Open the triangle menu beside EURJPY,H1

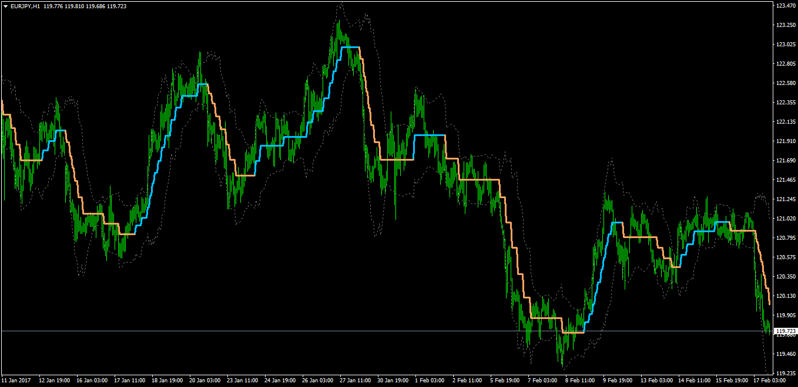5,6
